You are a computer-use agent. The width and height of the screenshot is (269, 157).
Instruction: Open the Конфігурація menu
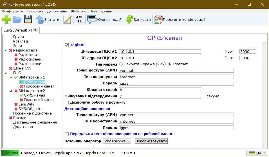point(12,11)
